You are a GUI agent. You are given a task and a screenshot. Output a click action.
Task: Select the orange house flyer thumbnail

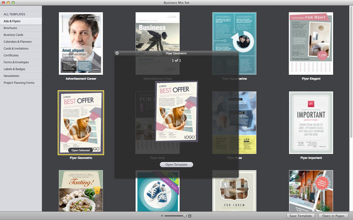click(x=311, y=191)
